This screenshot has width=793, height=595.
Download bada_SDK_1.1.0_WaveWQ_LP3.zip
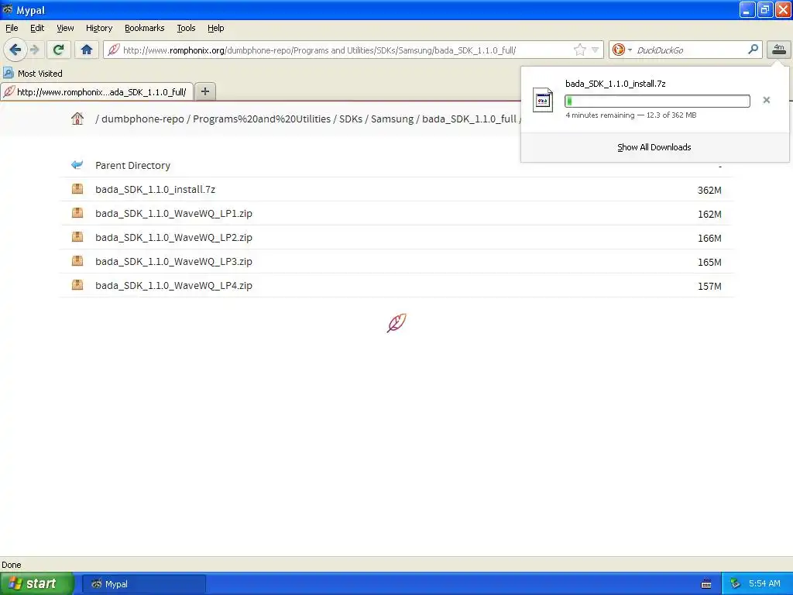click(x=173, y=262)
